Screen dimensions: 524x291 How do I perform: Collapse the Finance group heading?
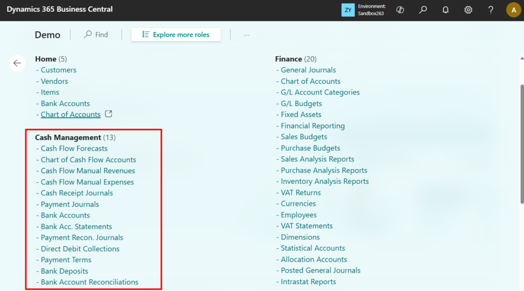coord(289,59)
